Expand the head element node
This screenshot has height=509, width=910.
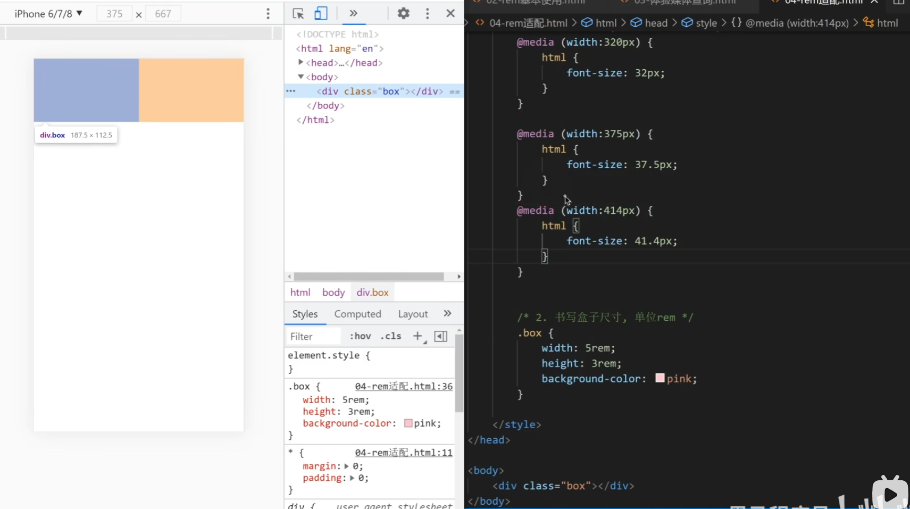(301, 62)
